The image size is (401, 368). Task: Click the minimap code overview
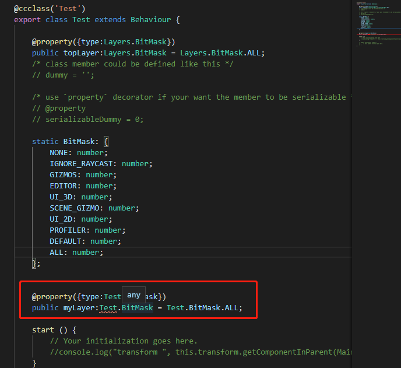378,24
